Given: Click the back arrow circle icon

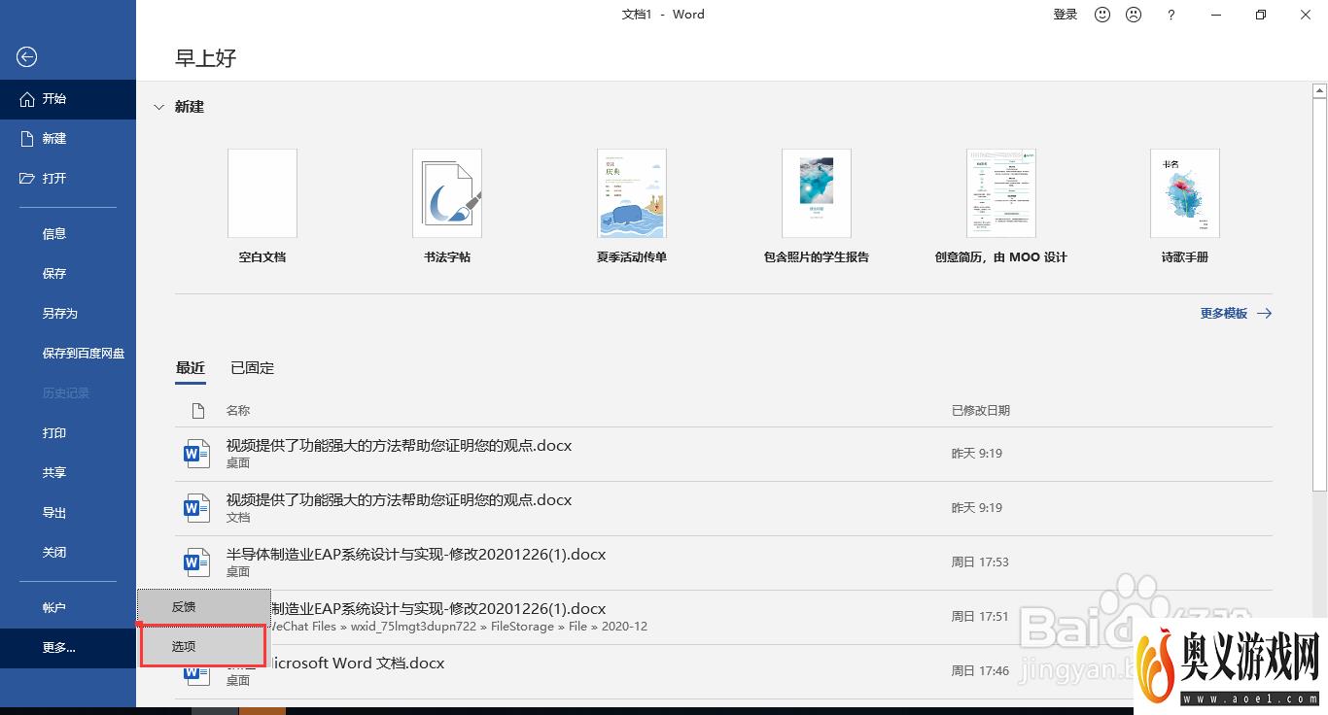Looking at the screenshot, I should pyautogui.click(x=27, y=58).
